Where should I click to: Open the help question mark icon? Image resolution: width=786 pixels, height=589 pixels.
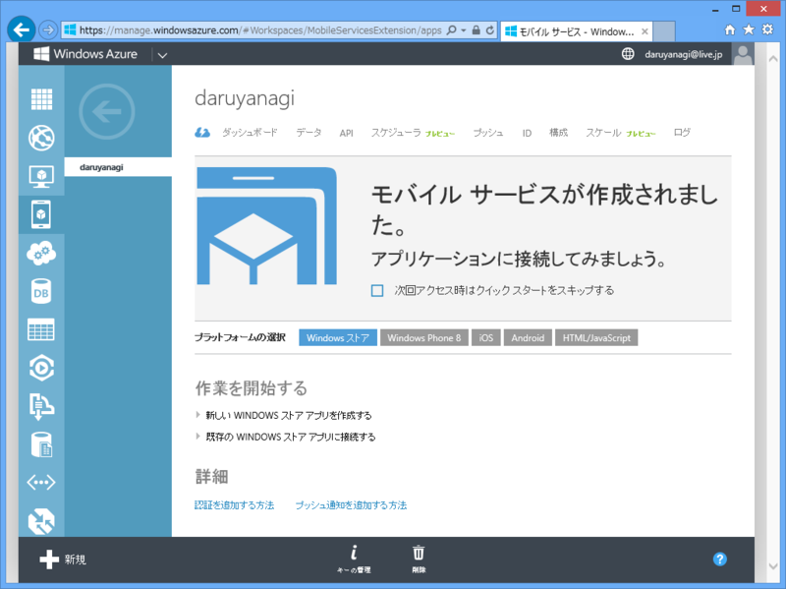coord(720,559)
